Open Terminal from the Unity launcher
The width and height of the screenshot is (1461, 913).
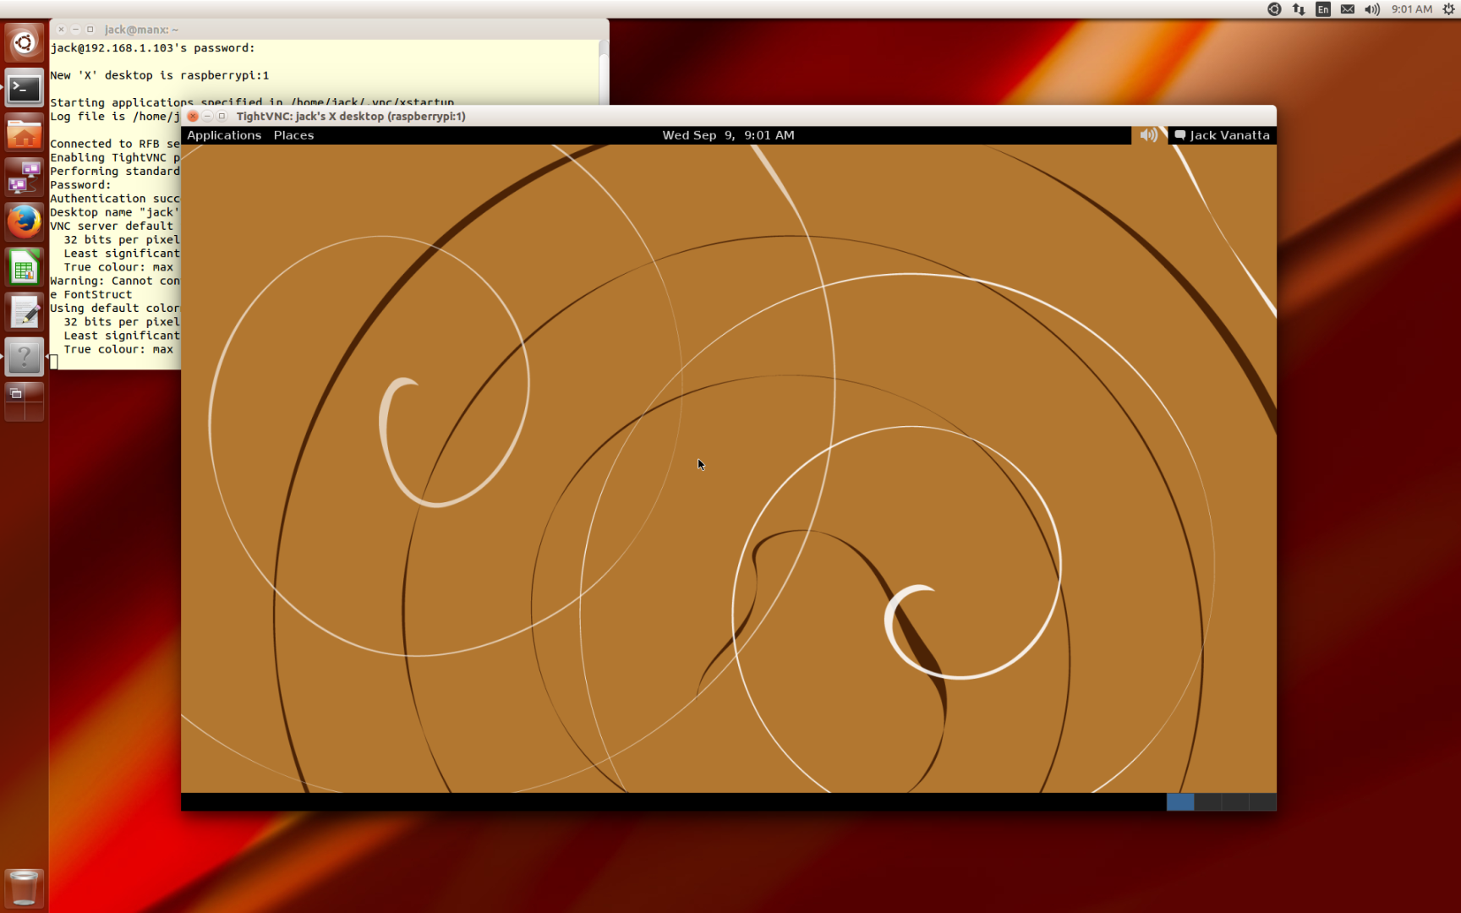tap(24, 88)
